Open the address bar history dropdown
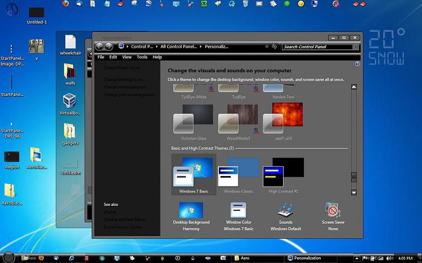 [x=267, y=47]
